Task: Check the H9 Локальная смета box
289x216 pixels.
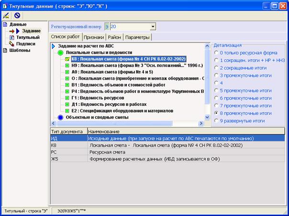Action: click(67, 66)
